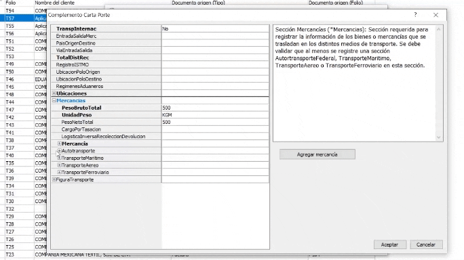Expand the TransporteFerroviario node

[x=60, y=172]
